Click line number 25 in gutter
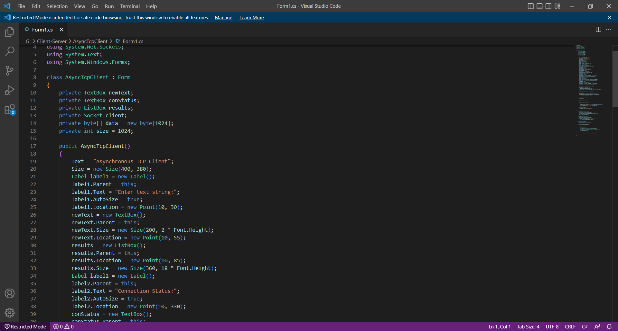 pos(33,207)
